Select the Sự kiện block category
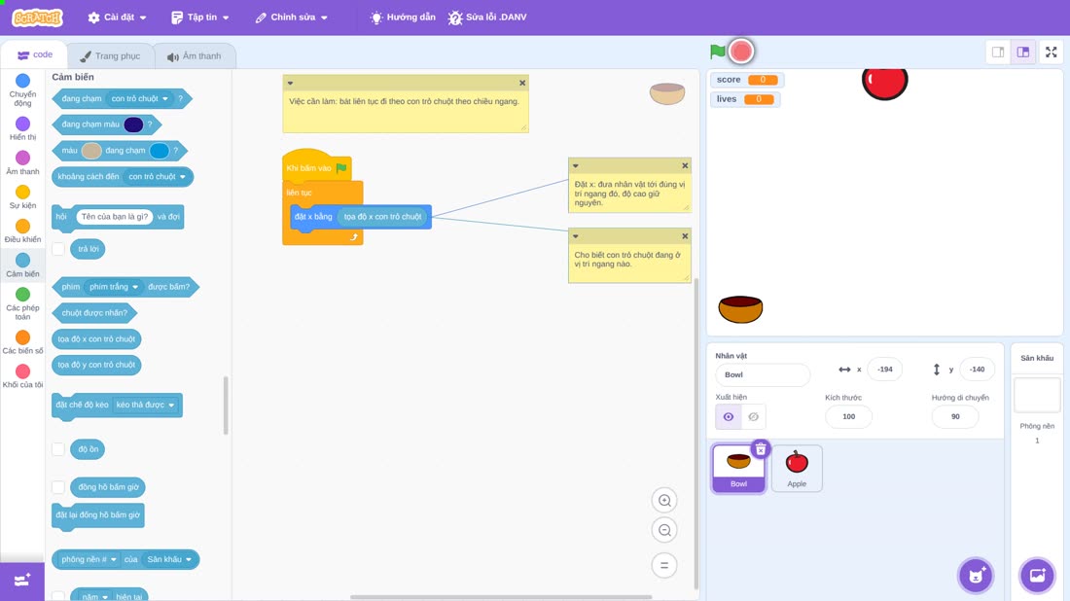 pos(22,197)
